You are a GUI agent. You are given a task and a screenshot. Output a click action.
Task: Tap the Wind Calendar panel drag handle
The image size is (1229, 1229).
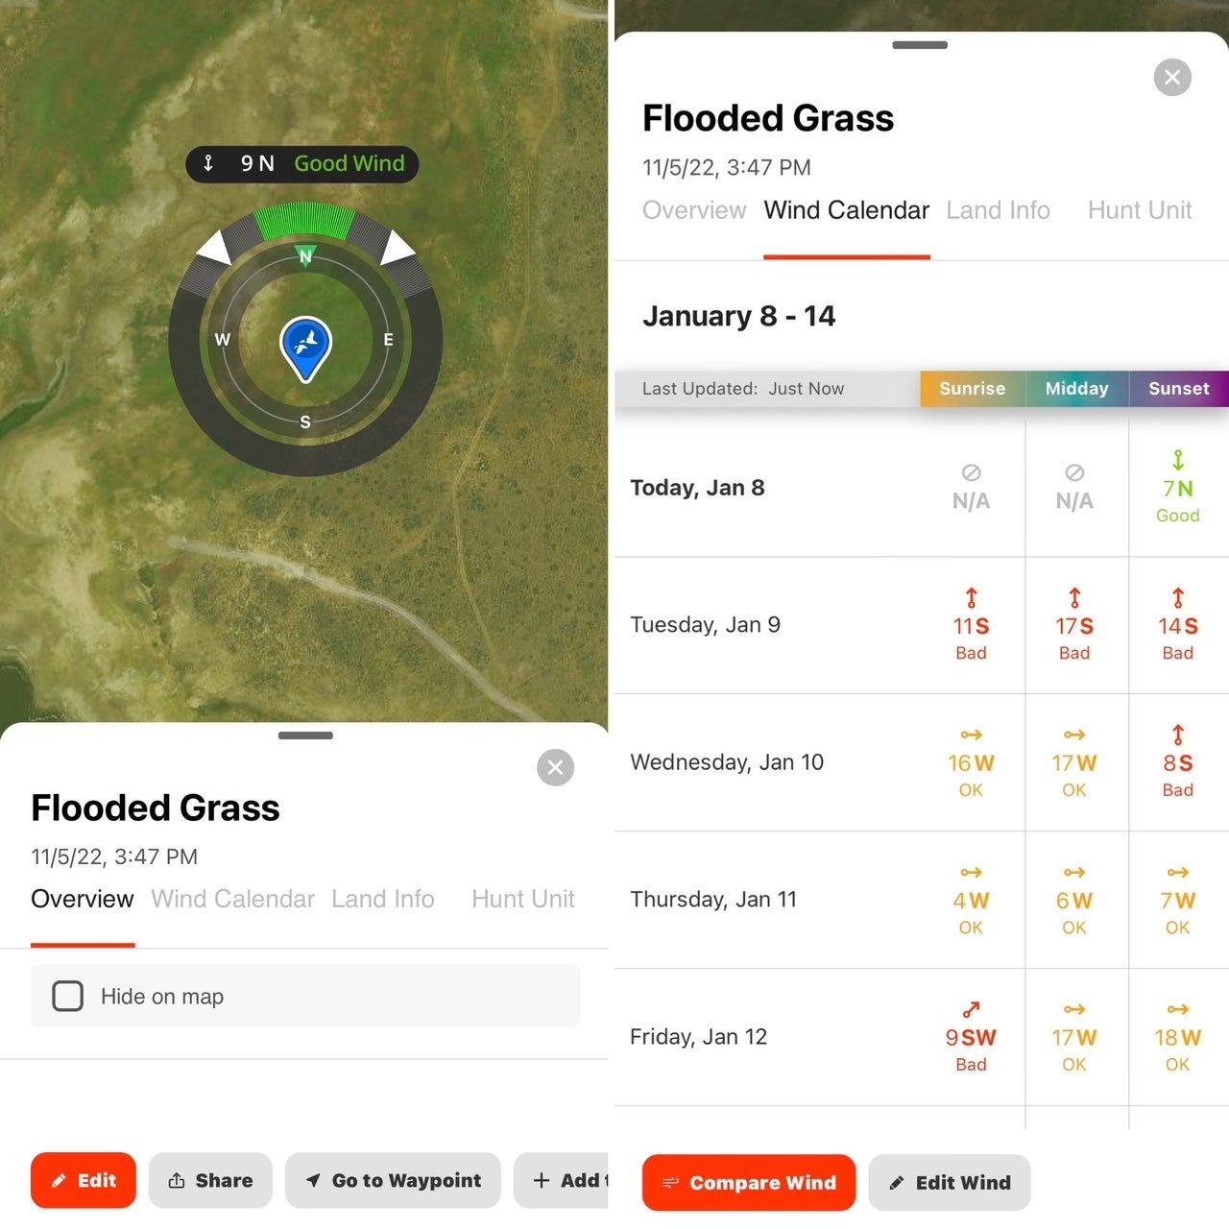[919, 44]
